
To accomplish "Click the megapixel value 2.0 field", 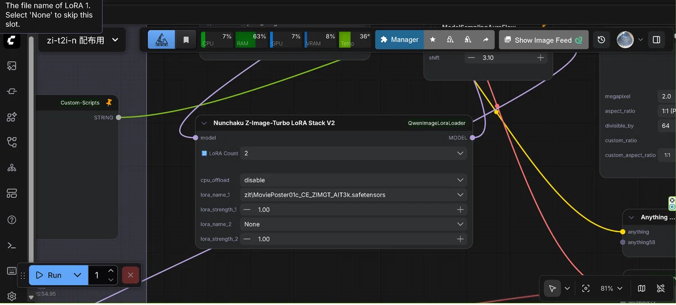I will tap(666, 96).
